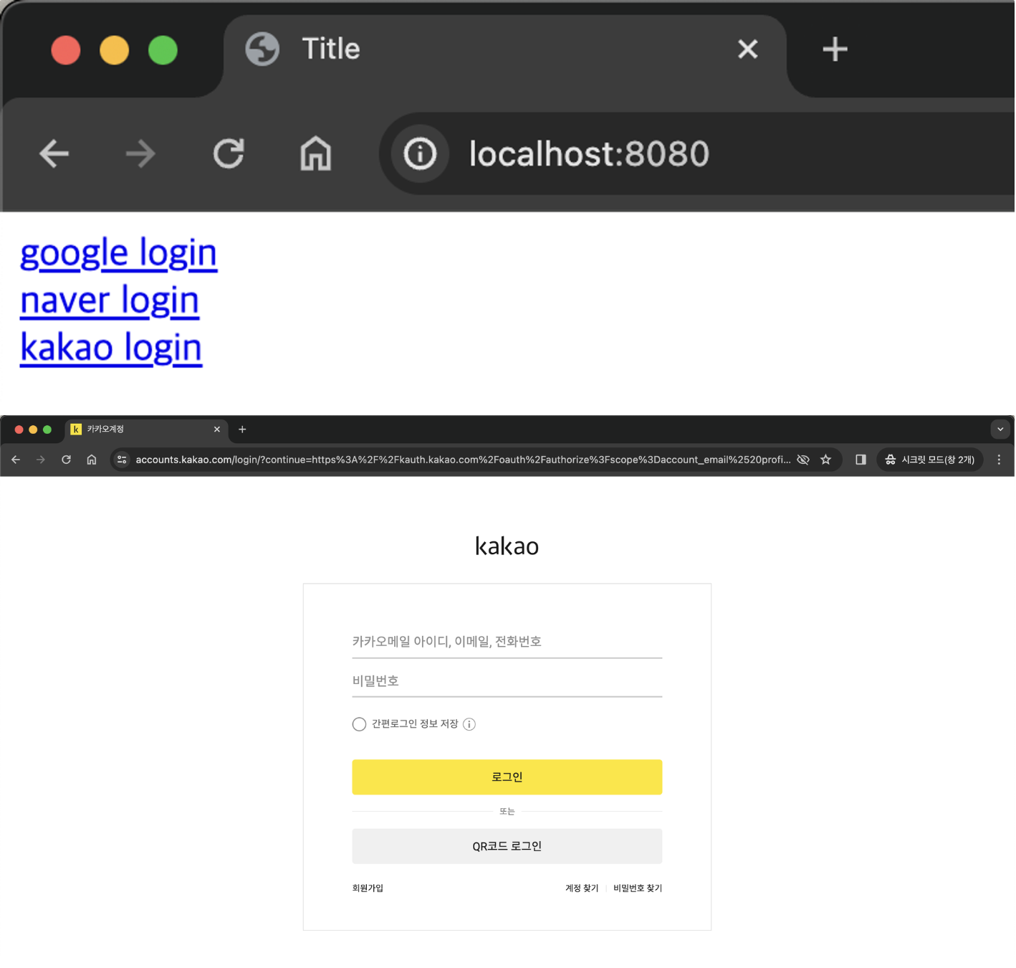Open new tab next to Title tab
The image size is (1016, 968).
tap(835, 49)
